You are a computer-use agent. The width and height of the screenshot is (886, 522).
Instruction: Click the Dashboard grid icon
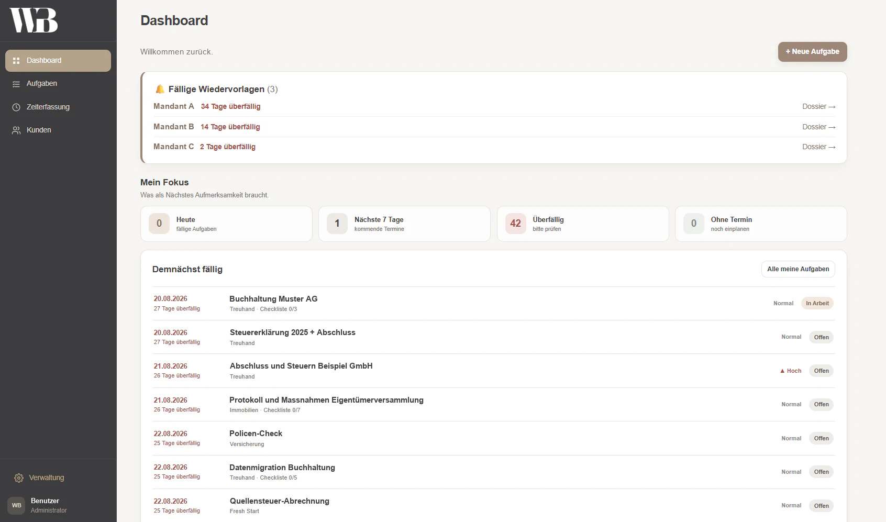click(x=16, y=61)
